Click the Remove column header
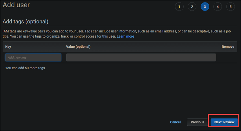 click(x=228, y=47)
